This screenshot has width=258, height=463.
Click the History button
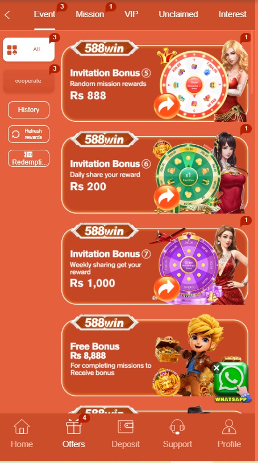click(x=28, y=110)
